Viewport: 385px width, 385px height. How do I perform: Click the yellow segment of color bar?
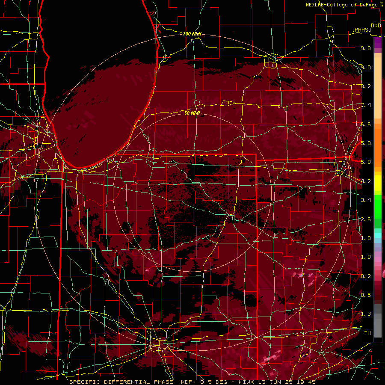[x=378, y=184]
